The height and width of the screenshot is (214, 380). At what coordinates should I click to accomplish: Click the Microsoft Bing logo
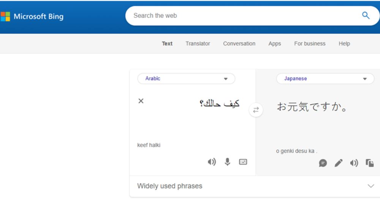click(32, 16)
